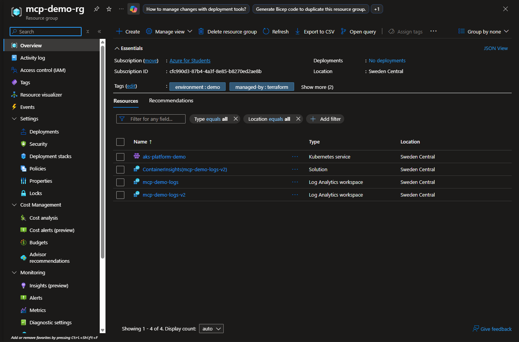Image resolution: width=519 pixels, height=342 pixels.
Task: Open Overview in the sidebar
Action: coord(52,45)
